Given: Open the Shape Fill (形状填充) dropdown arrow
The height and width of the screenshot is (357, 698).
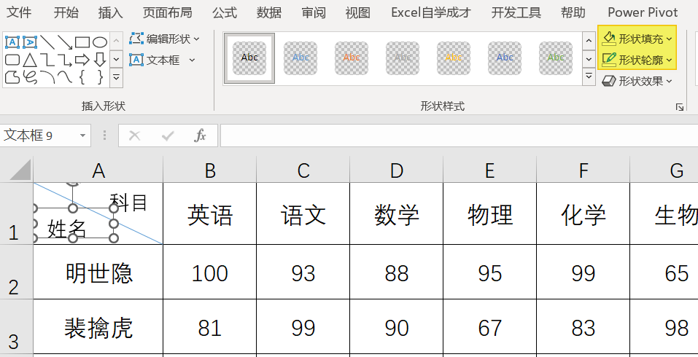Looking at the screenshot, I should pos(670,39).
